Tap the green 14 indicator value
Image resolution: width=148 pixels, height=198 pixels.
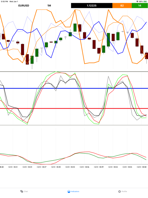coord(140,6)
